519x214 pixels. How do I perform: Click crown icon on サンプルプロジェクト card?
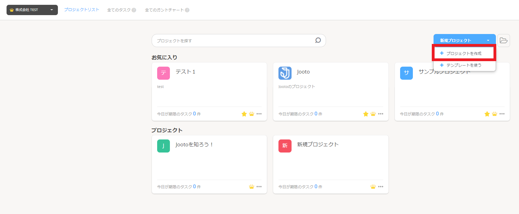[495, 114]
